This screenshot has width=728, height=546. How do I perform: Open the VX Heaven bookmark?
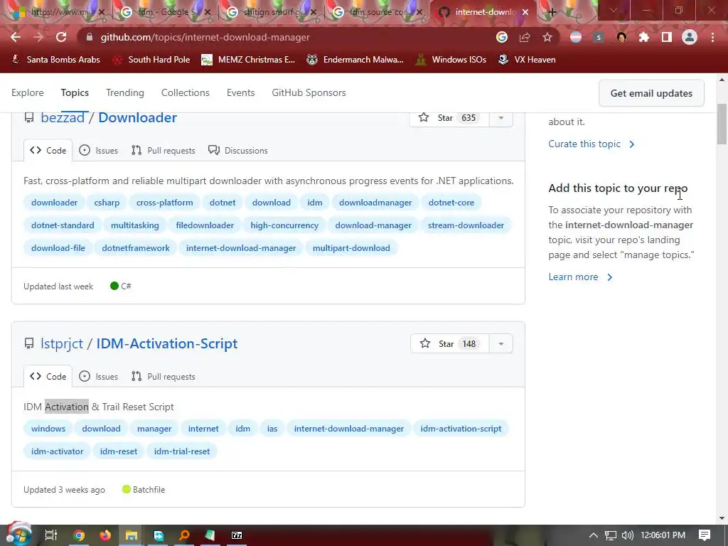point(527,60)
